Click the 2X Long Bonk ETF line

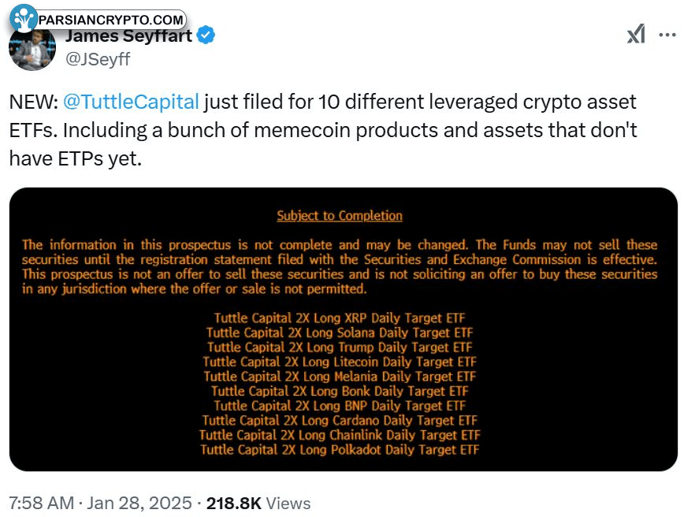(x=340, y=391)
